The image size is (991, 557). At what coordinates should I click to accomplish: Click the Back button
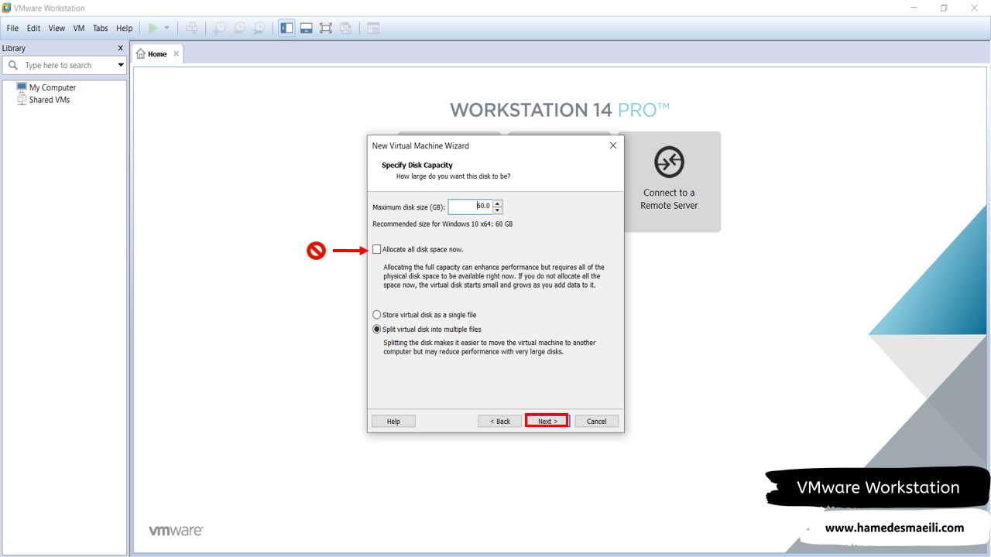pyautogui.click(x=500, y=422)
